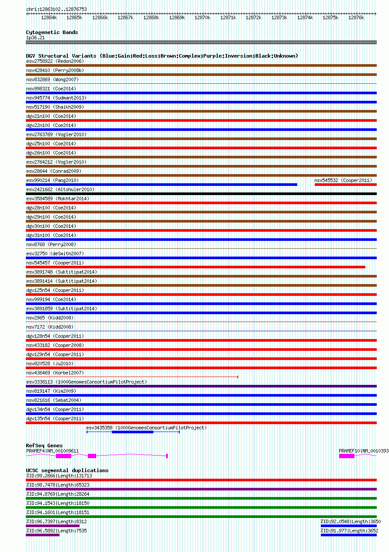The image size is (389, 552).
Task: Click the dgv28n100 (Coe2014) label
Action: point(51,208)
